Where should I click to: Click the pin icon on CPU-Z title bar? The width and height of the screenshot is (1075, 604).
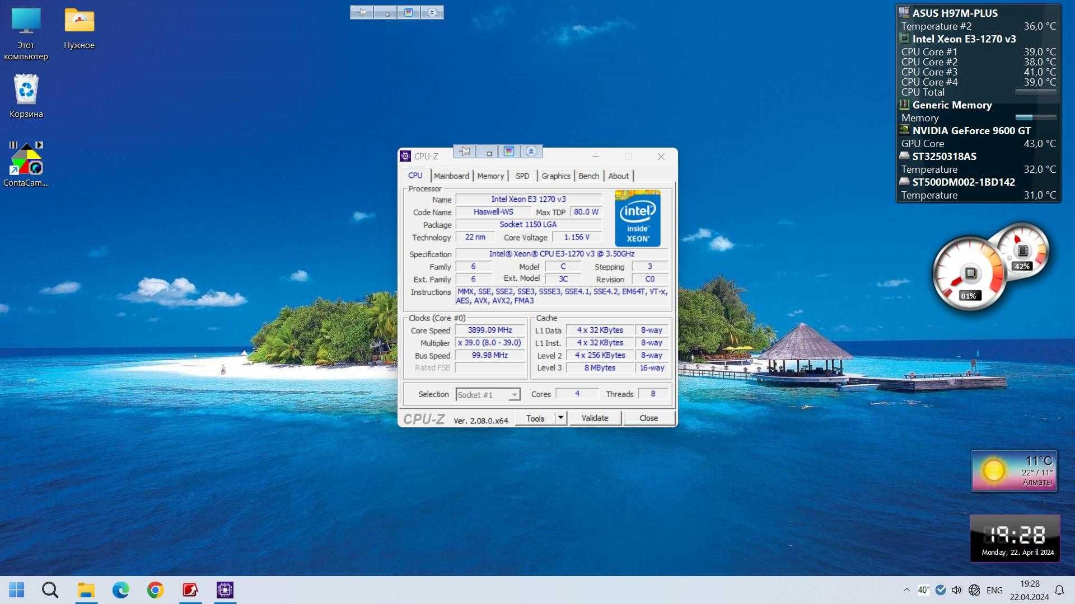(465, 152)
